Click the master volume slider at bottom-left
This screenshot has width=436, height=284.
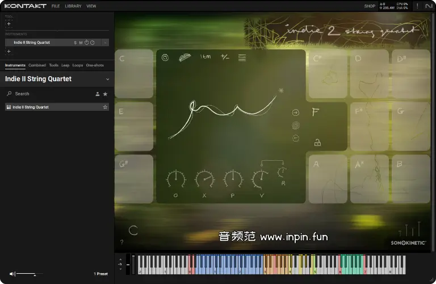click(30, 274)
